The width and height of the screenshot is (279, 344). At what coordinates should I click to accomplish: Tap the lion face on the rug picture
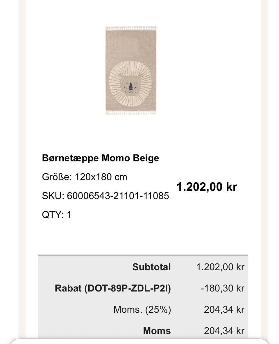point(130,86)
